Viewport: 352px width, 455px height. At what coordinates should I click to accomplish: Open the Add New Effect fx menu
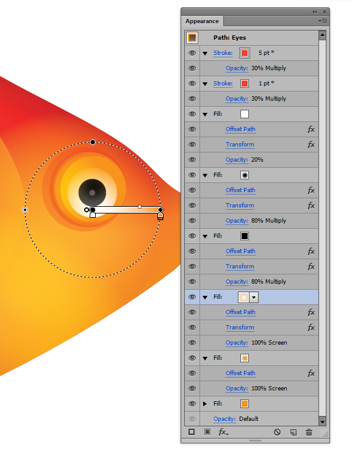223,432
